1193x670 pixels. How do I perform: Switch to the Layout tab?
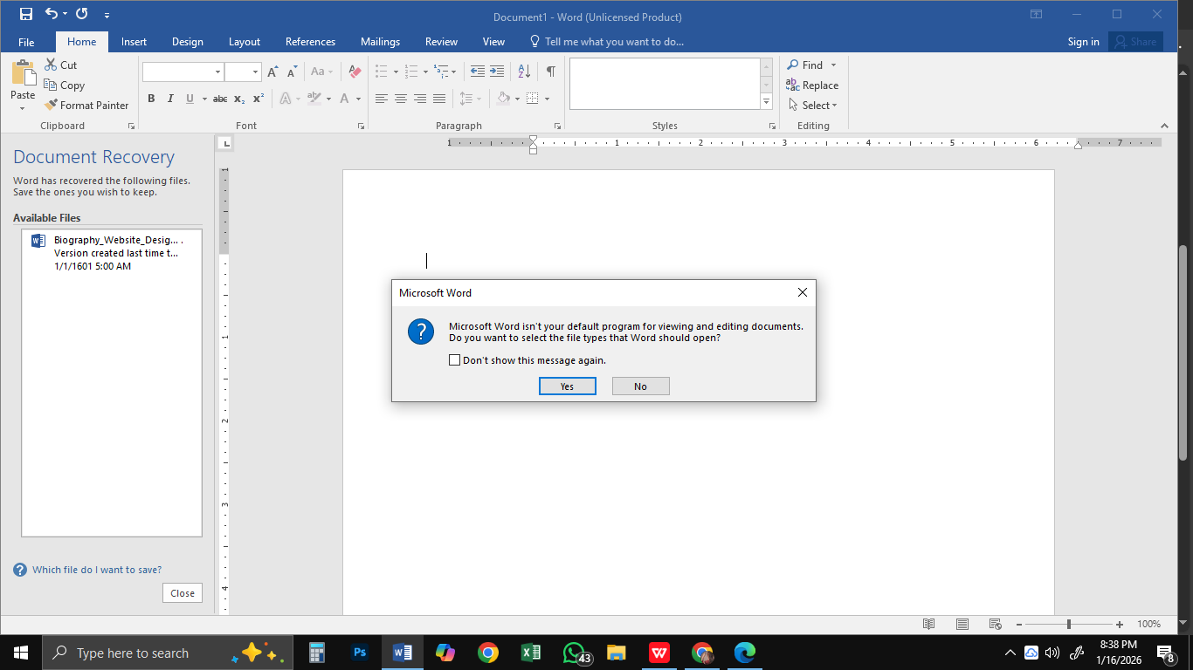click(245, 42)
